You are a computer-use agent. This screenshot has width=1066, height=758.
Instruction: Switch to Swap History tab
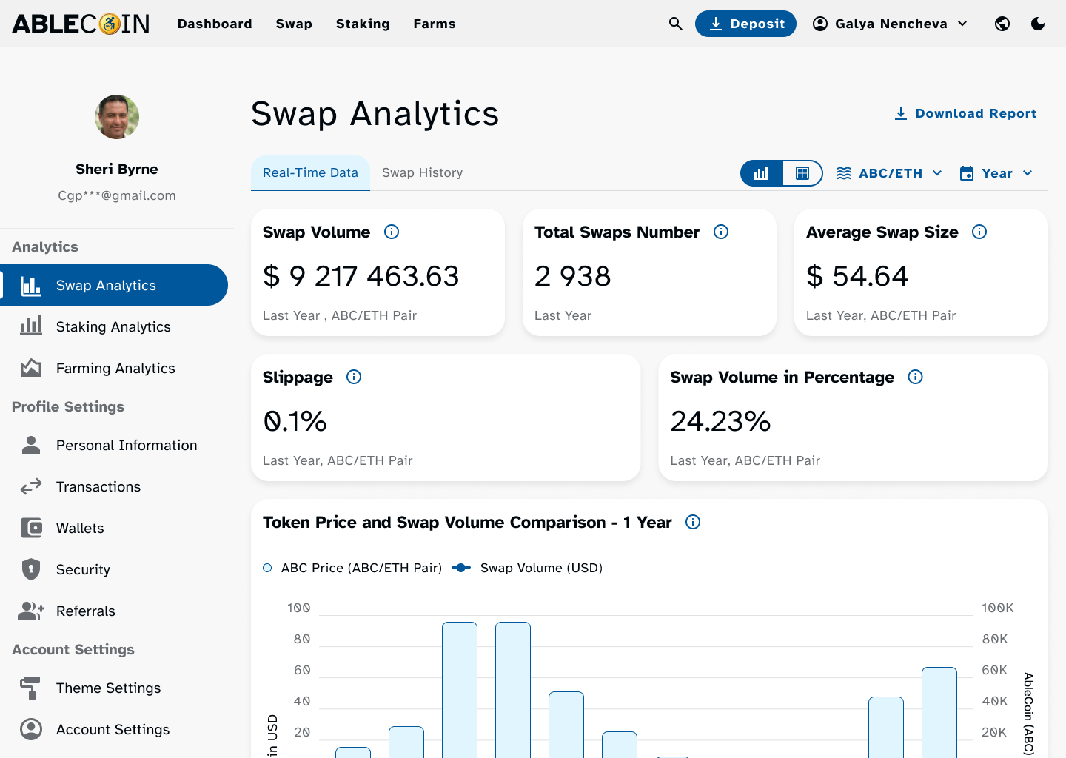pos(422,172)
